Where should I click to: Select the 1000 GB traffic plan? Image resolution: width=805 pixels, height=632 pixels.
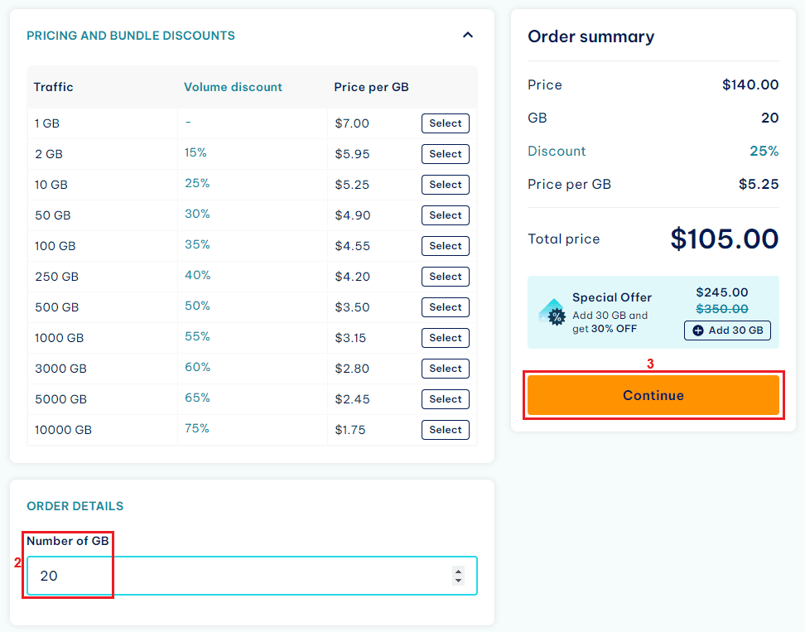[x=445, y=338]
